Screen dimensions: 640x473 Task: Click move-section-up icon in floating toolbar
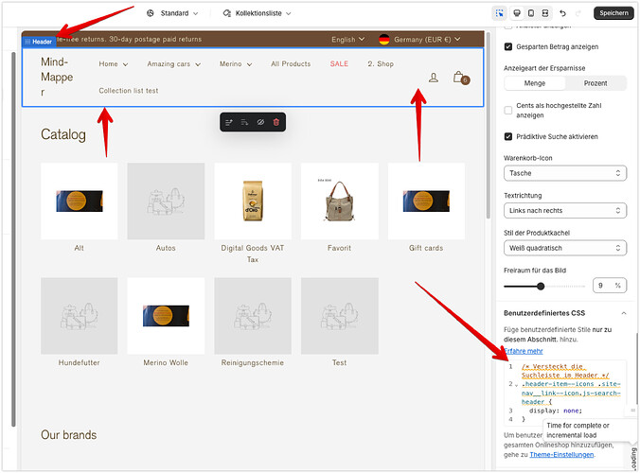[228, 122]
